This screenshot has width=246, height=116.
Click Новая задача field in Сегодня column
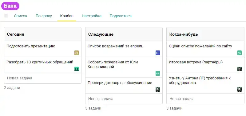click(x=43, y=78)
